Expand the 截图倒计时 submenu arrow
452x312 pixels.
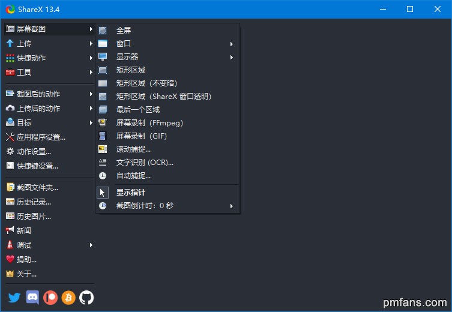[x=232, y=206]
